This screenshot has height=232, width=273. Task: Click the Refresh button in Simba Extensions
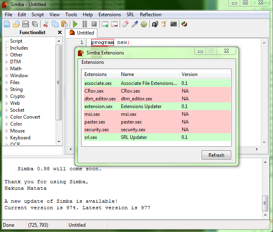click(216, 155)
